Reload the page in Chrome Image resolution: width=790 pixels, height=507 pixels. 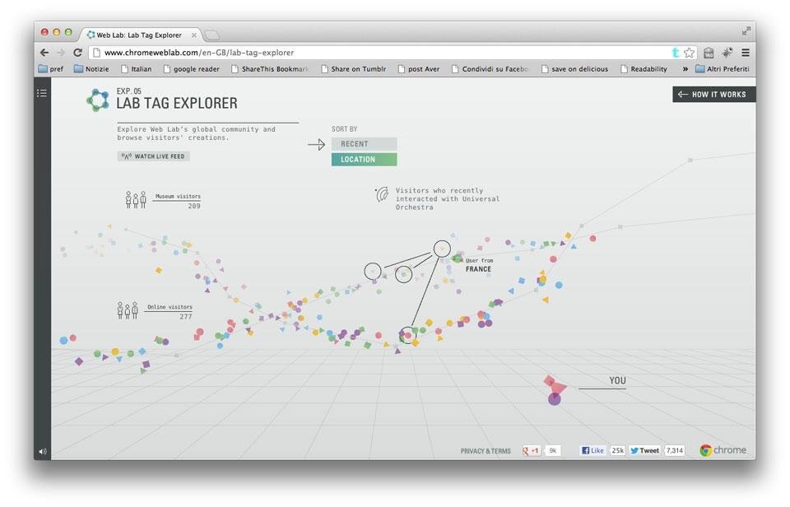[78, 53]
